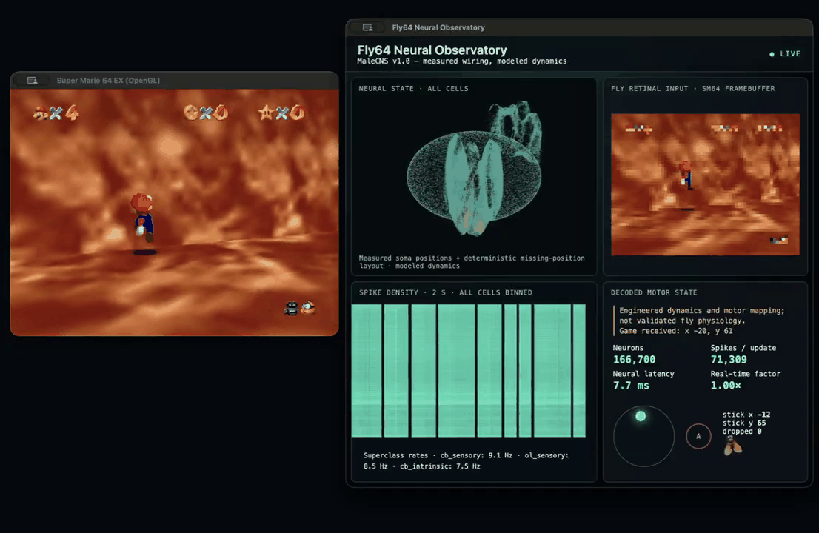Click the fly retinal input framebuffer preview

point(705,184)
